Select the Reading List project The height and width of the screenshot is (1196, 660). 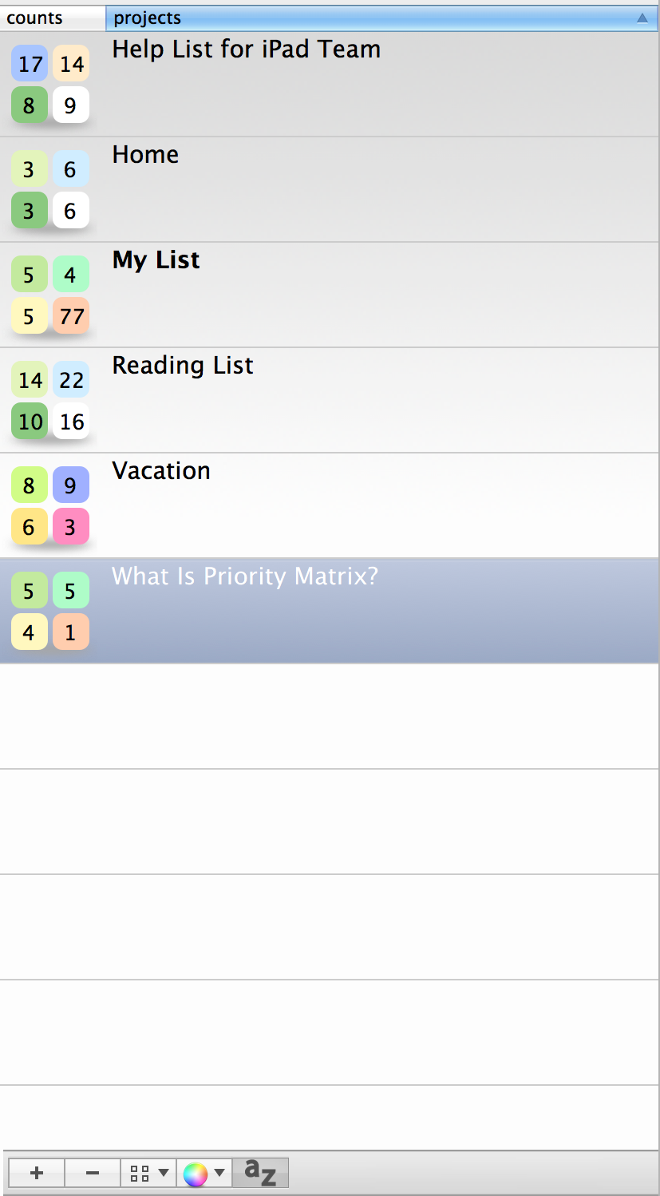330,400
